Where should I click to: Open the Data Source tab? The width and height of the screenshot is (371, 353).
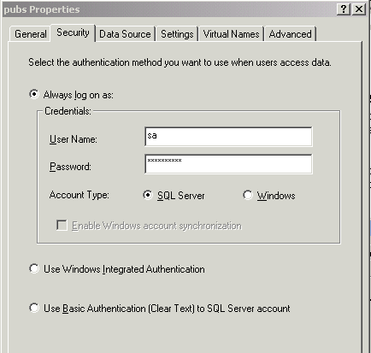125,34
